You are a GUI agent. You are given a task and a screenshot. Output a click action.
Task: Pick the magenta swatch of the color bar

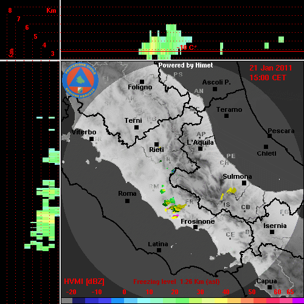[x=299, y=300]
